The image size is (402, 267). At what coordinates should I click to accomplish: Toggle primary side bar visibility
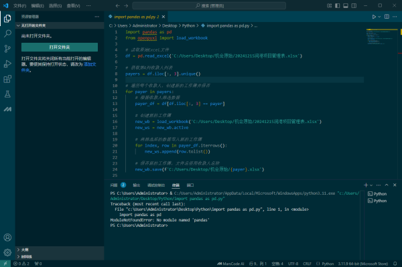(x=338, y=5)
